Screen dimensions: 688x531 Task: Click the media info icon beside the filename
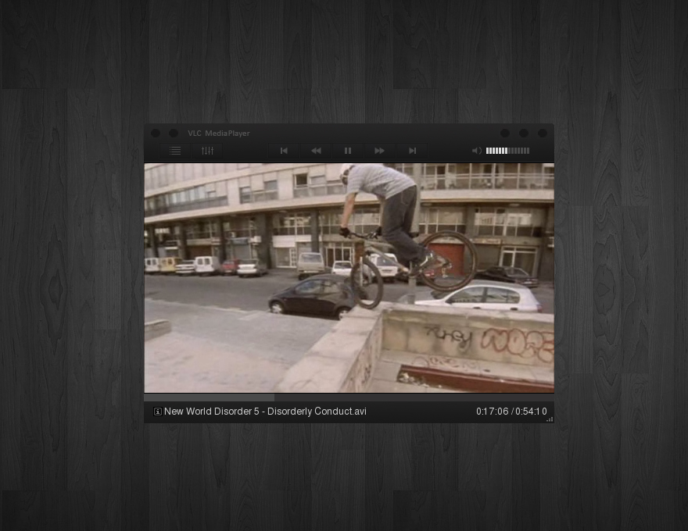[157, 412]
